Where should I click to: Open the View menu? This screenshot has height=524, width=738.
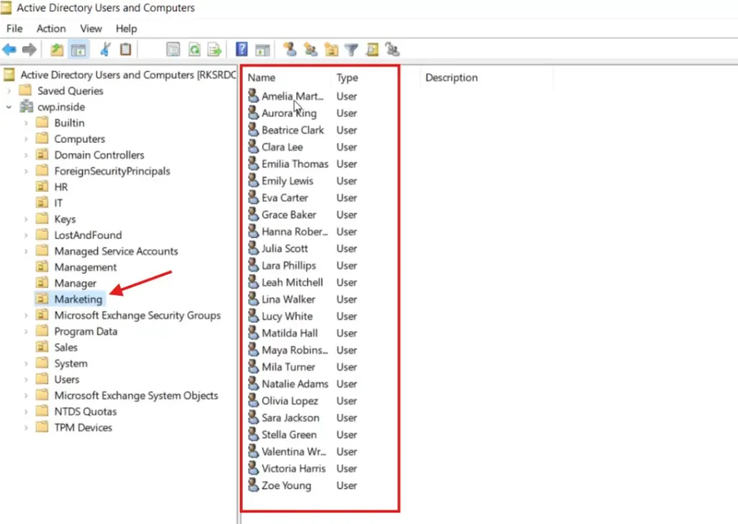pyautogui.click(x=91, y=29)
